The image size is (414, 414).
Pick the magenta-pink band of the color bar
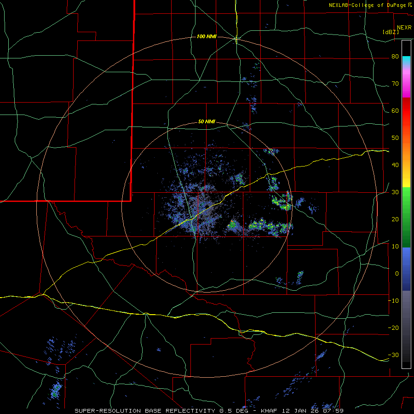tap(406, 82)
